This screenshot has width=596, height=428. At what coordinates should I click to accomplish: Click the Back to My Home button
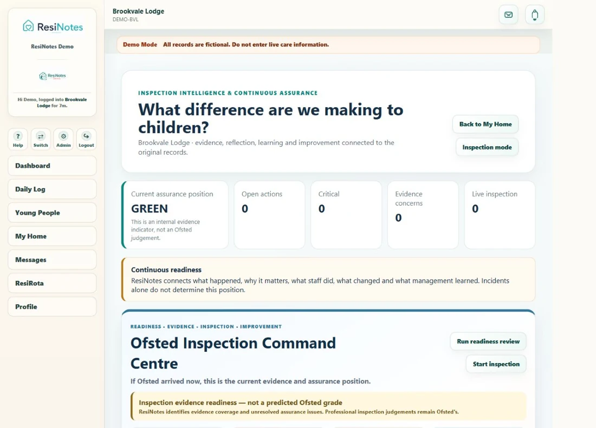(485, 124)
